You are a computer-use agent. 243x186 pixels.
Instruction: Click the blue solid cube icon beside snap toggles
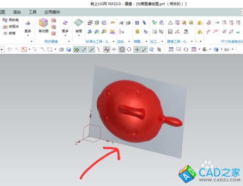[x=69, y=50]
